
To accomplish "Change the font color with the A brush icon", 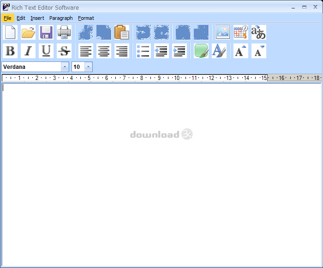I will (x=219, y=51).
